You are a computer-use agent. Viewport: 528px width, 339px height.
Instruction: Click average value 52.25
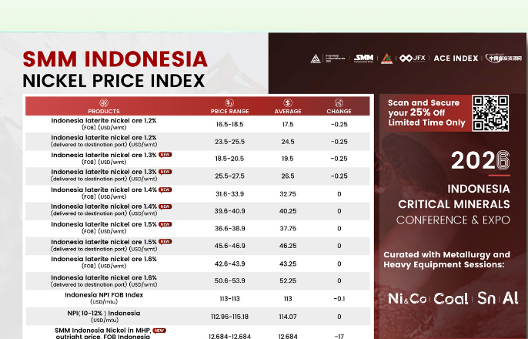(x=288, y=280)
